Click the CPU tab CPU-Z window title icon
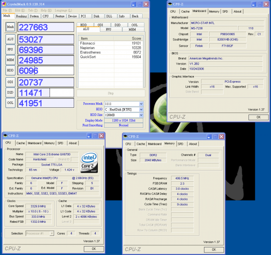The width and height of the screenshot is (271, 255). coord(6,136)
